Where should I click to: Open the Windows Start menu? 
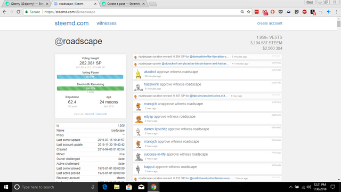(6, 187)
